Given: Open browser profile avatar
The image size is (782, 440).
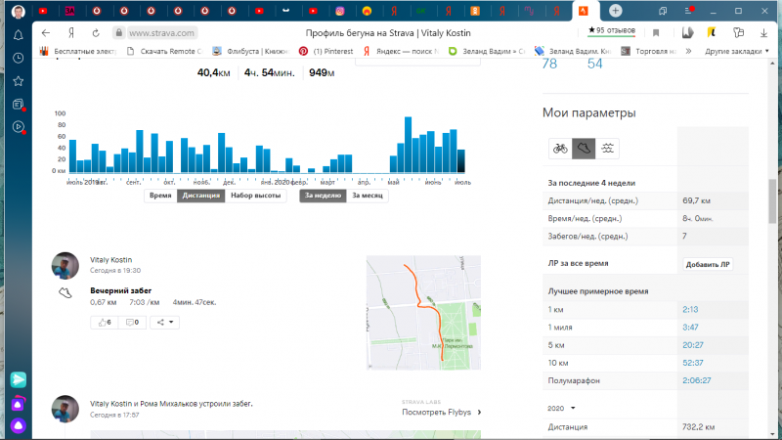Looking at the screenshot, I should (x=19, y=11).
